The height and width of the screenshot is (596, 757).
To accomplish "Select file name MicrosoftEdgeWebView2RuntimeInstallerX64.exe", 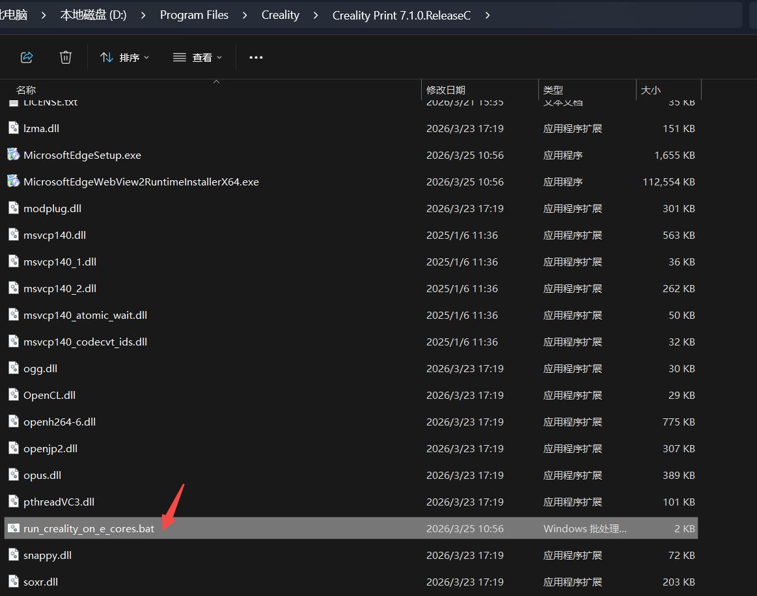I will 141,182.
